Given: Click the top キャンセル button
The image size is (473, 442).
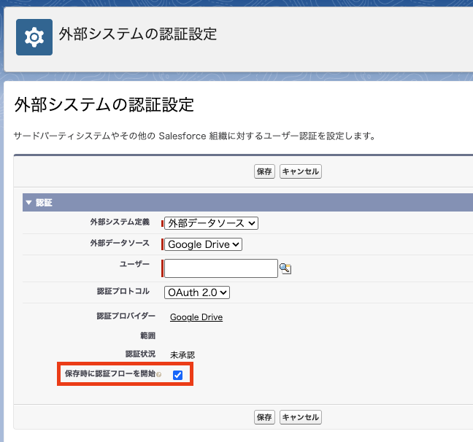Looking at the screenshot, I should (x=301, y=171).
